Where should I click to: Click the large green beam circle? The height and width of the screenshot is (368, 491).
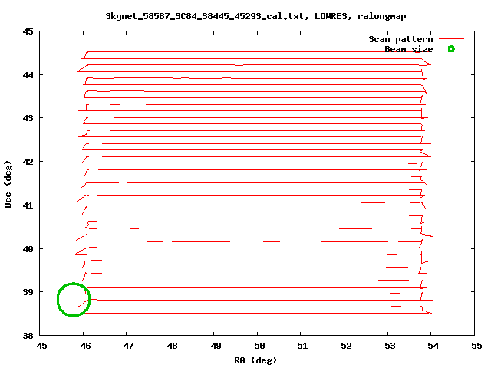click(74, 300)
